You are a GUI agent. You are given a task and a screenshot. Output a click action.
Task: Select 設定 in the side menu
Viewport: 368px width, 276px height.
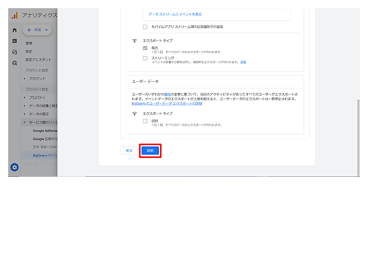(x=29, y=52)
